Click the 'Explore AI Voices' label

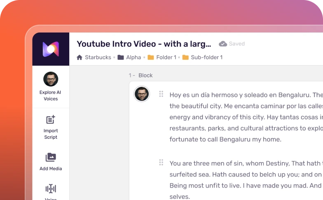pos(50,95)
